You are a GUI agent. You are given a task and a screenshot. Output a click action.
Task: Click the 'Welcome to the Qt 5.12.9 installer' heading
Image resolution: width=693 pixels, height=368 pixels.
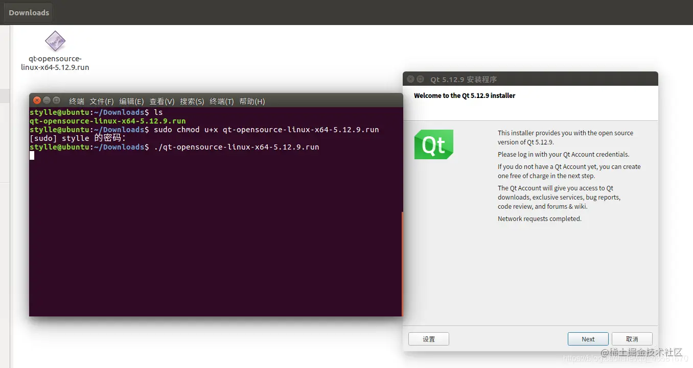click(465, 95)
